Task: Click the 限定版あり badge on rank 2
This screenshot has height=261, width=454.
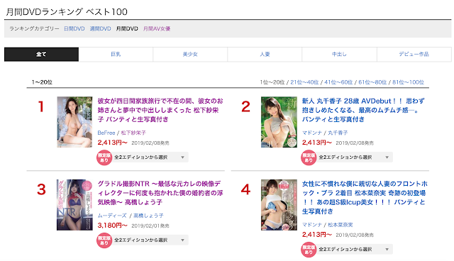Action: pos(309,157)
